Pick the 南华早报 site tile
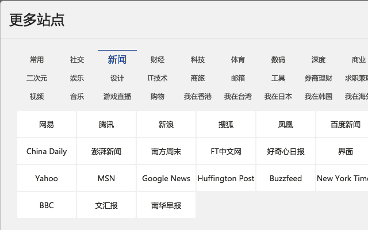Image resolution: width=368 pixels, height=230 pixels. [x=166, y=205]
